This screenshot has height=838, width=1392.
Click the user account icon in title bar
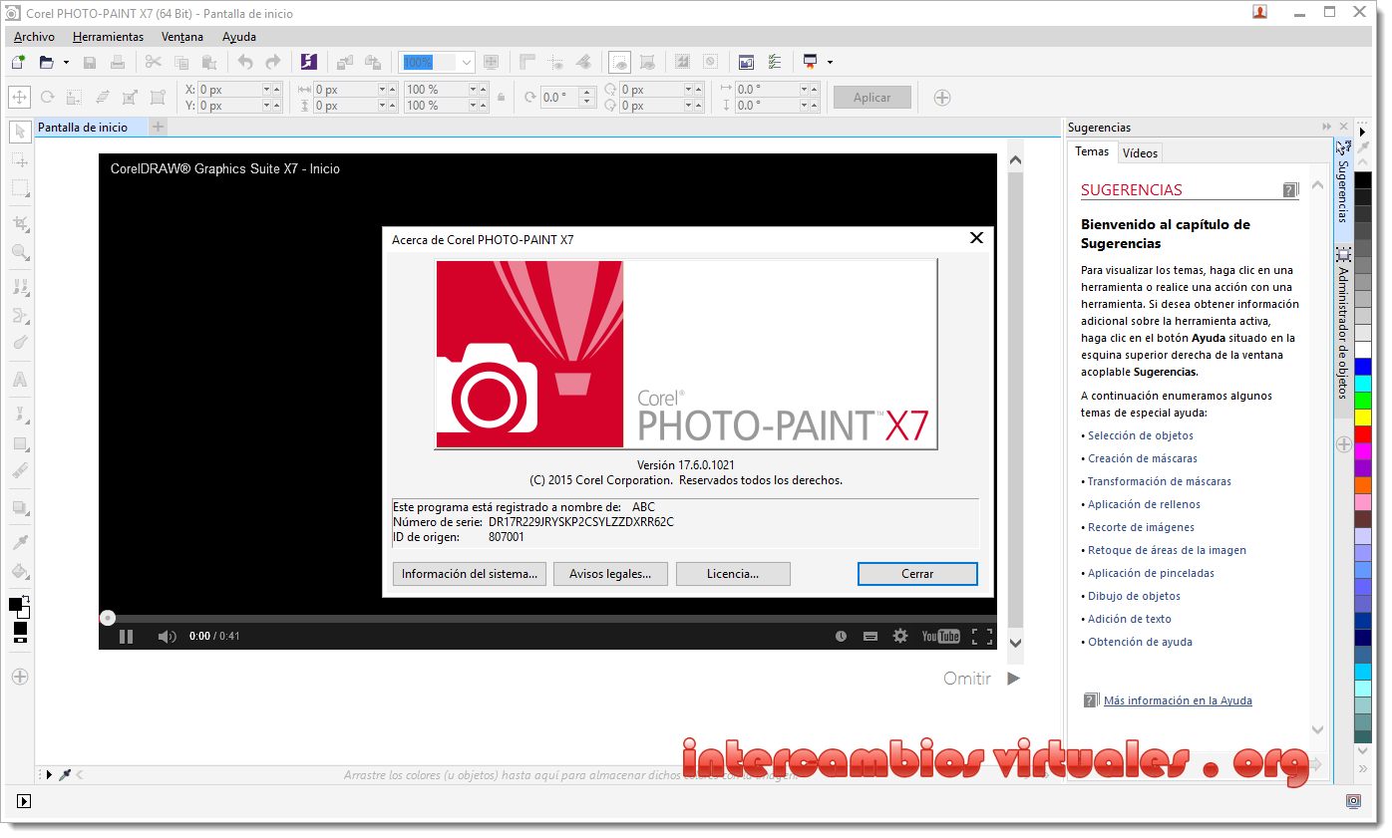1260,12
